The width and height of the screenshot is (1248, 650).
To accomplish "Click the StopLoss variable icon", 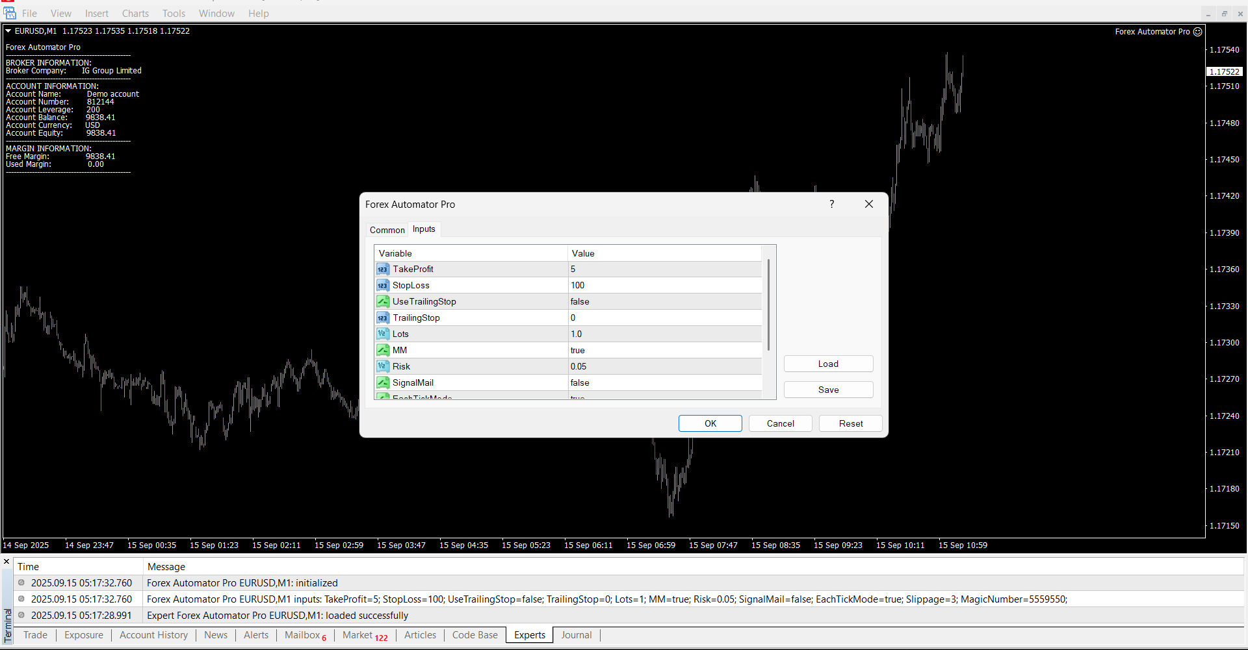I will pyautogui.click(x=383, y=286).
